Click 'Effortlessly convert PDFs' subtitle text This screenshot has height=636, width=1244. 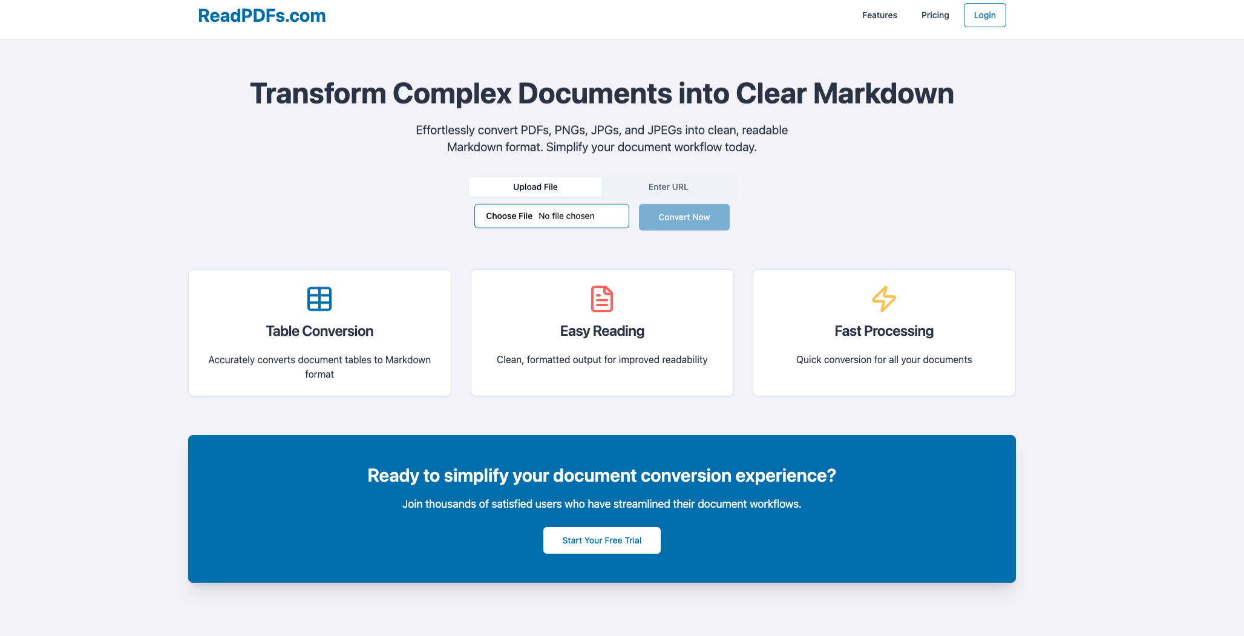(602, 139)
